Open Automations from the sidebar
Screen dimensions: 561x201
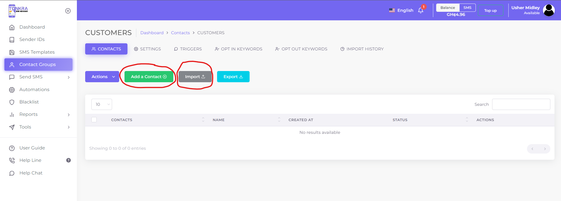(x=34, y=90)
